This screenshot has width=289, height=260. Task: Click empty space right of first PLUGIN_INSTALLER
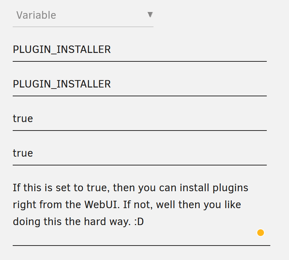pyautogui.click(x=189, y=50)
